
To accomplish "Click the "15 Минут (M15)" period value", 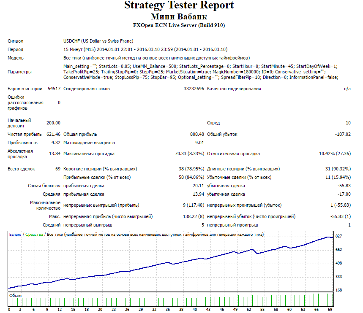I will (145, 49).
